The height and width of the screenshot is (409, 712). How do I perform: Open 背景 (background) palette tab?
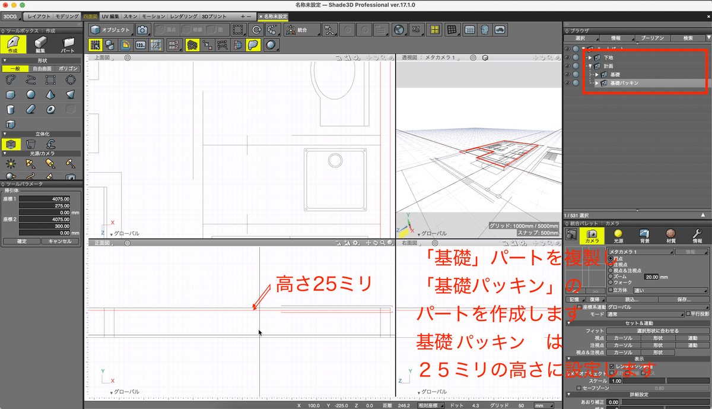pos(644,235)
